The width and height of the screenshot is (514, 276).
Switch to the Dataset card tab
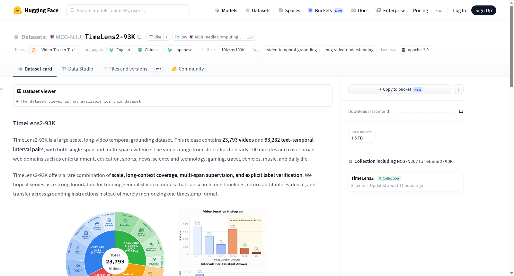35,69
